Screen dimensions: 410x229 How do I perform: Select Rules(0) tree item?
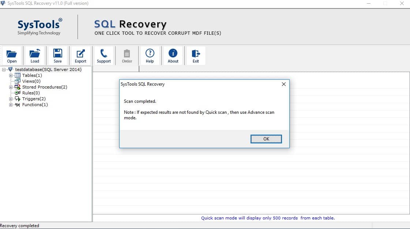click(31, 93)
